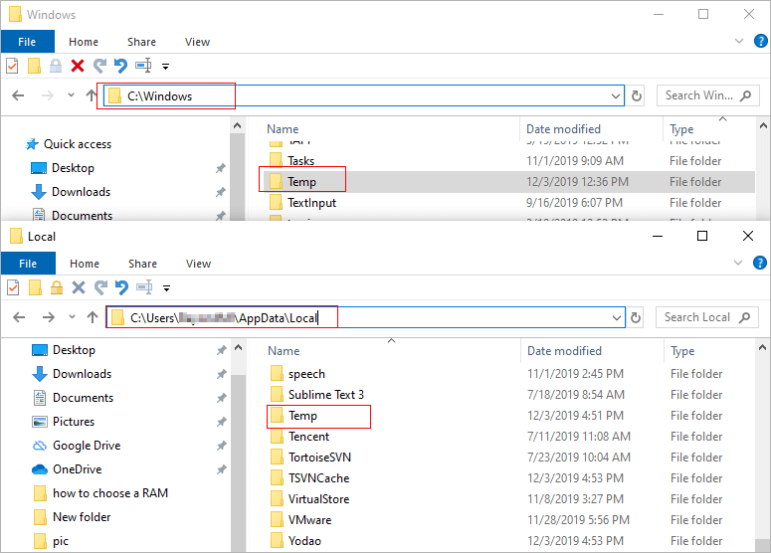The height and width of the screenshot is (553, 771).
Task: Click Undo icon in Local window toolbar
Action: [x=121, y=287]
